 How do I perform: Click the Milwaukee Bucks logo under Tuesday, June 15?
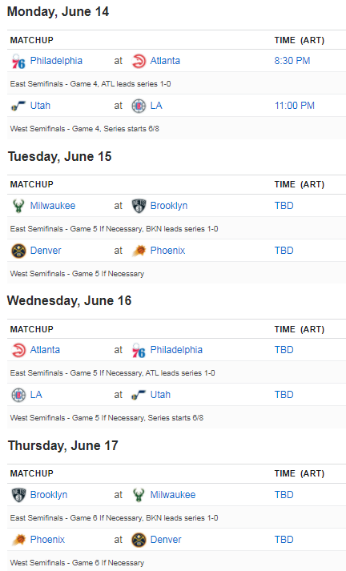18,206
